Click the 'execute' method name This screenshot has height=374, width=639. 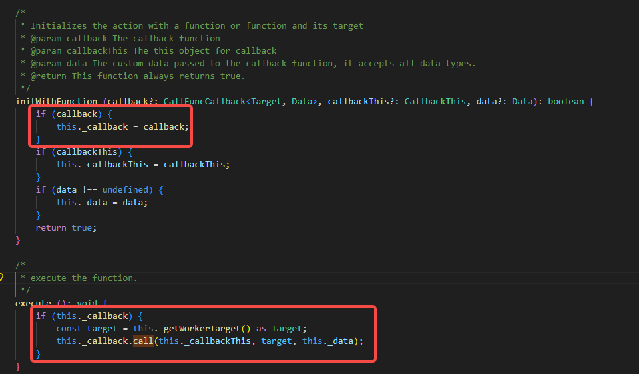[x=33, y=303]
